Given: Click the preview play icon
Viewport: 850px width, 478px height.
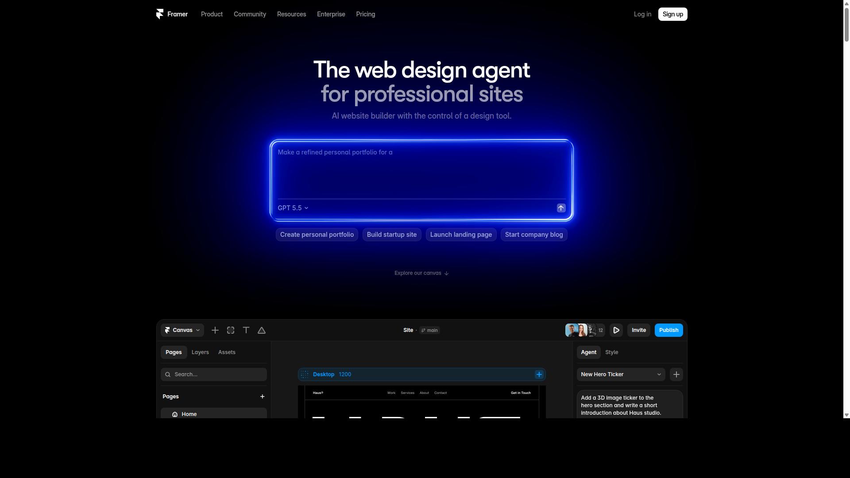Looking at the screenshot, I should tap(616, 330).
